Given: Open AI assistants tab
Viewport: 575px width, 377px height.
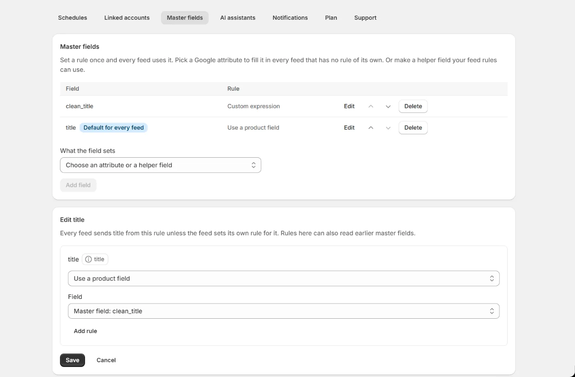Looking at the screenshot, I should (x=238, y=18).
